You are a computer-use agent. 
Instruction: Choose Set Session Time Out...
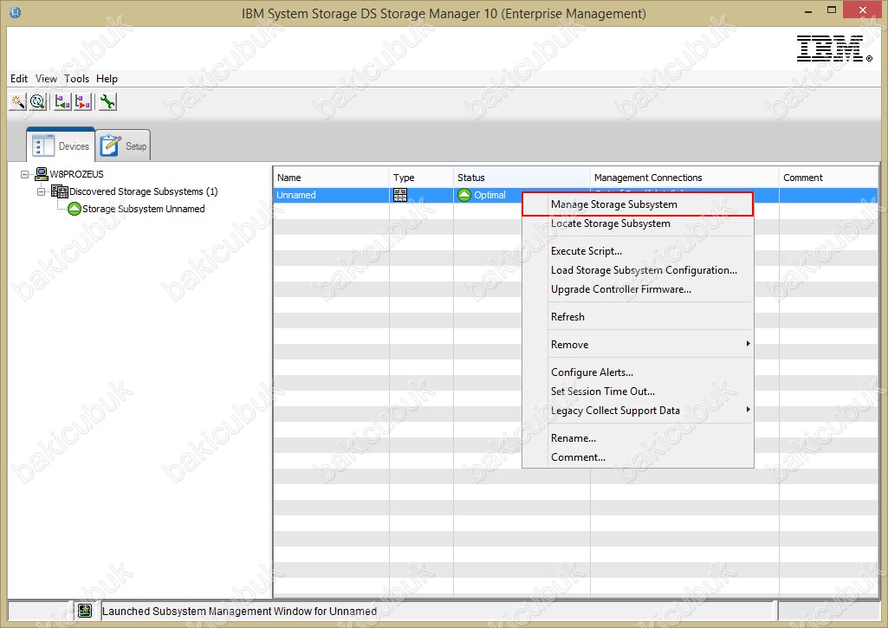point(638,392)
